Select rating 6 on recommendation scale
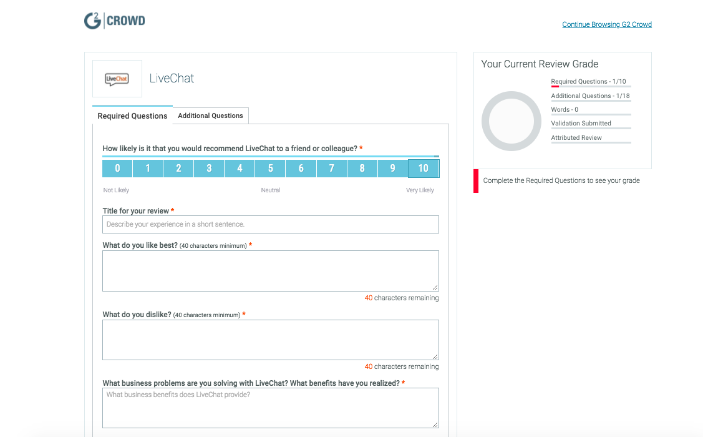 click(301, 169)
